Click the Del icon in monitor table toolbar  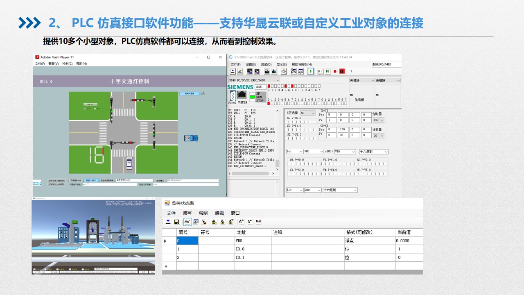[x=258, y=221]
